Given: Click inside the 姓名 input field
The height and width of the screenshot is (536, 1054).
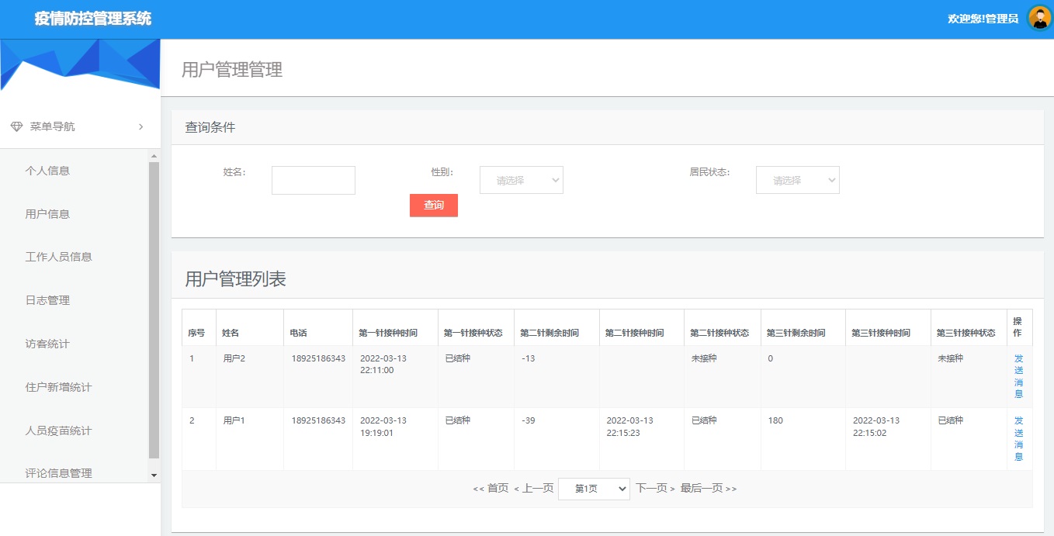Looking at the screenshot, I should (x=313, y=179).
